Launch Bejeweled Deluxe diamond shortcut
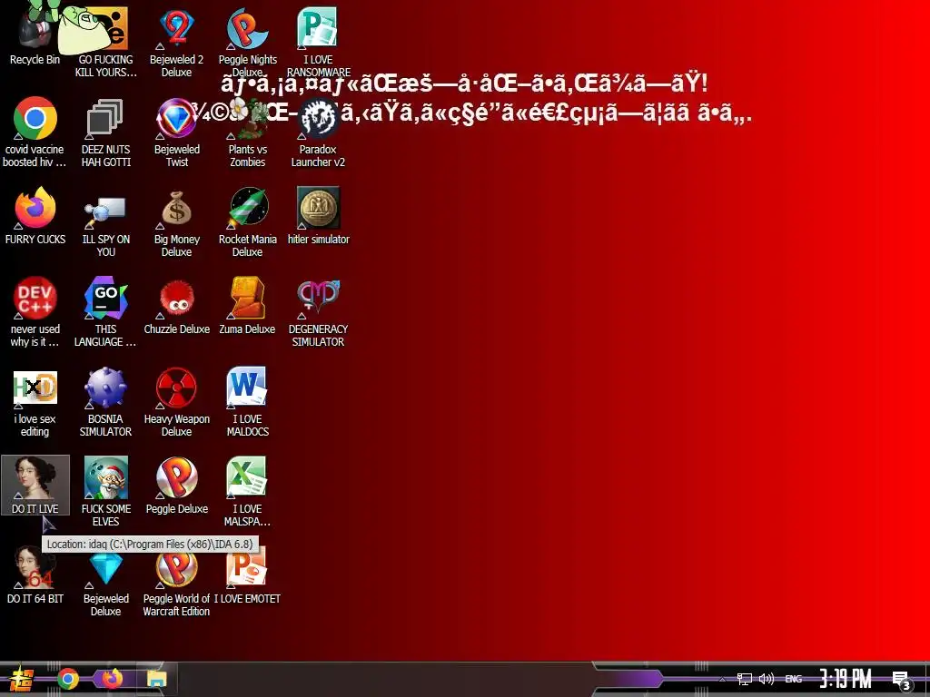The image size is (930, 697). click(x=105, y=582)
